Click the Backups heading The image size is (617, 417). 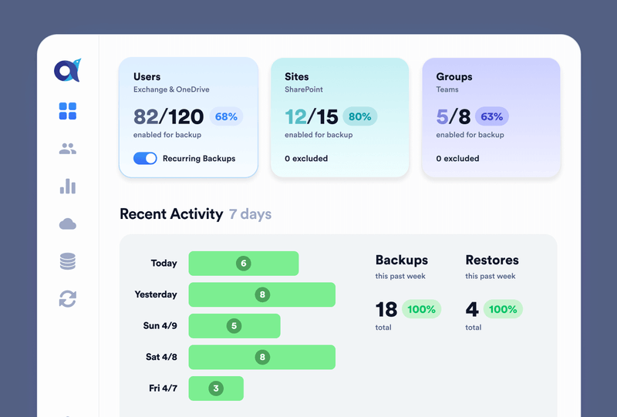point(401,260)
